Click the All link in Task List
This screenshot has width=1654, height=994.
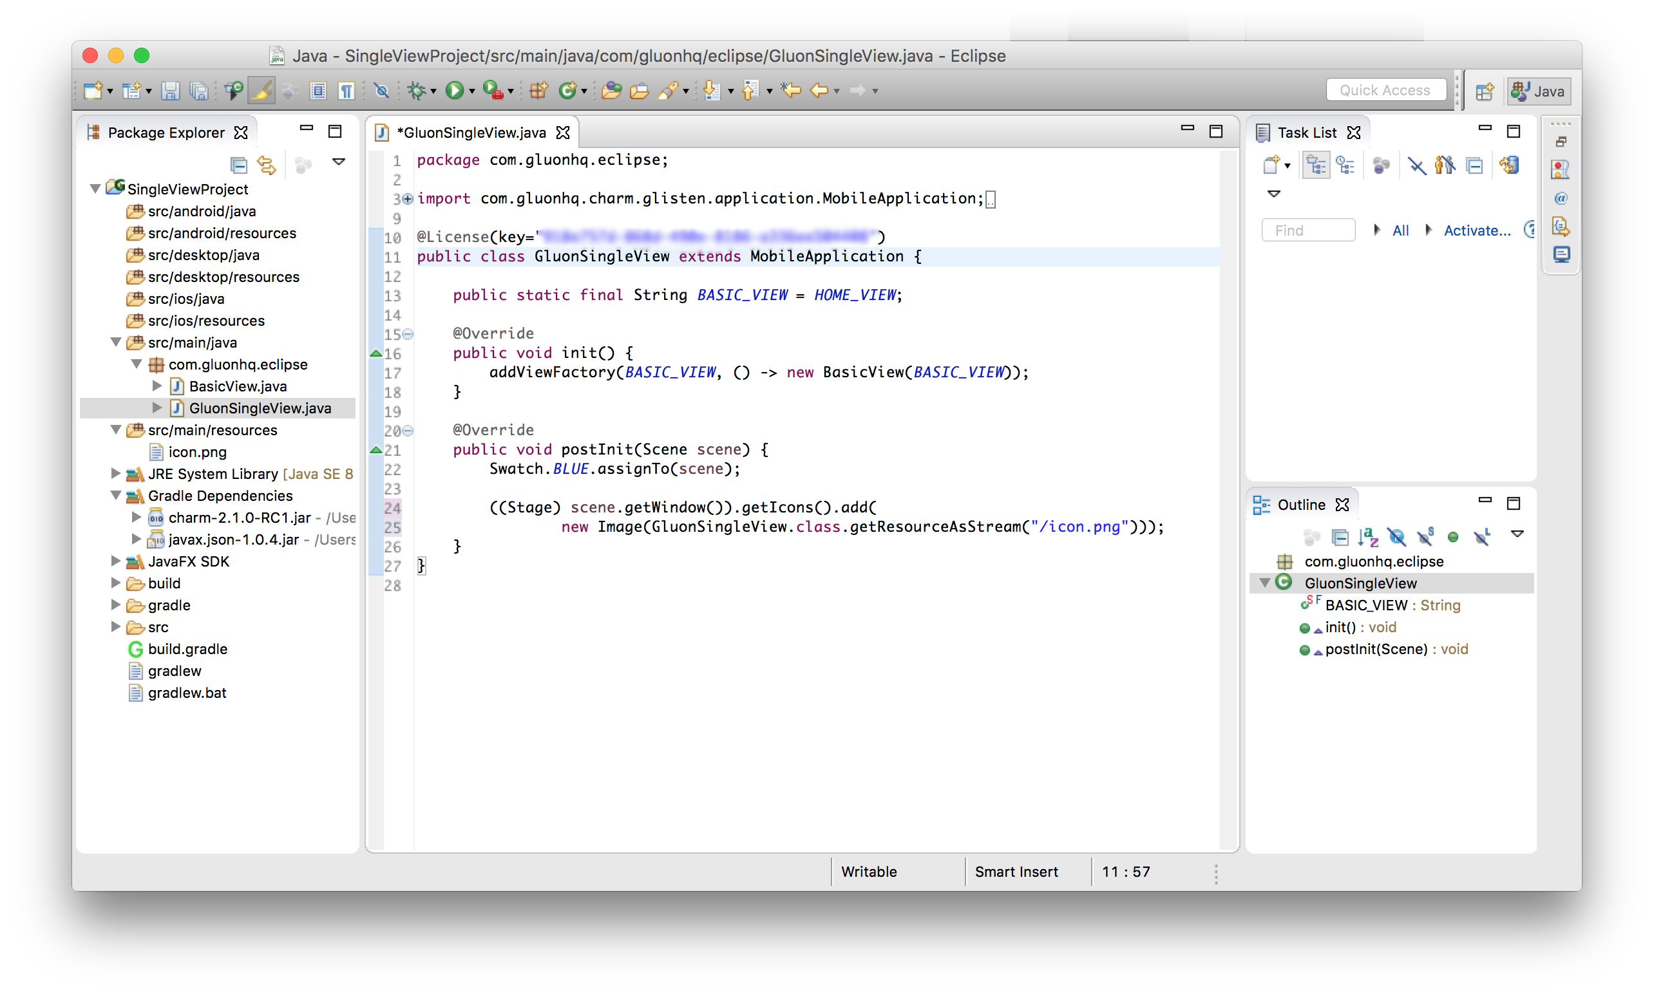(1400, 230)
